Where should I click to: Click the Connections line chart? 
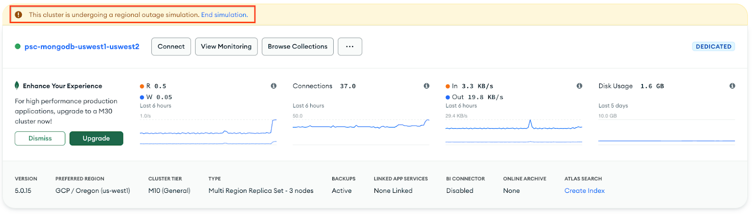[x=361, y=129]
